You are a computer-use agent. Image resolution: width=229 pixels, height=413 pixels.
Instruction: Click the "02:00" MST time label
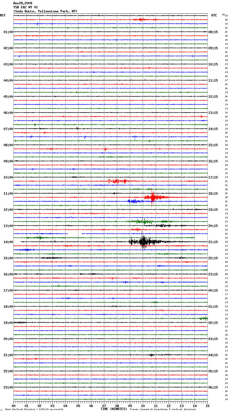(x=8, y=48)
